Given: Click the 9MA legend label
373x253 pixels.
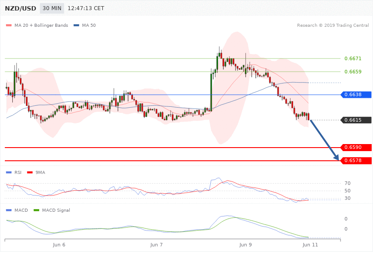Looking at the screenshot, I should 40,172.
